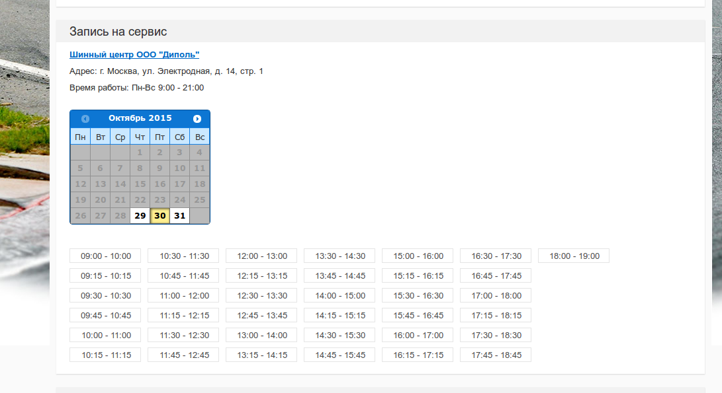Choose the 10:00 - 11:00 time slot
This screenshot has width=722, height=393.
click(105, 335)
